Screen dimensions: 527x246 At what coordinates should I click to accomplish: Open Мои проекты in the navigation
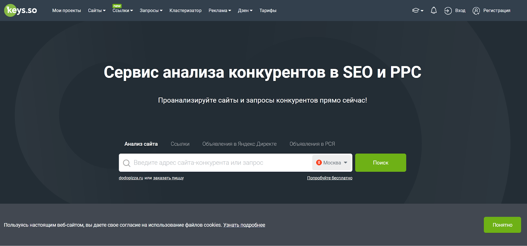(x=67, y=11)
